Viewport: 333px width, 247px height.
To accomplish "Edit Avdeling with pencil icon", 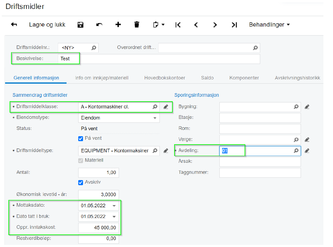I will [x=307, y=151].
